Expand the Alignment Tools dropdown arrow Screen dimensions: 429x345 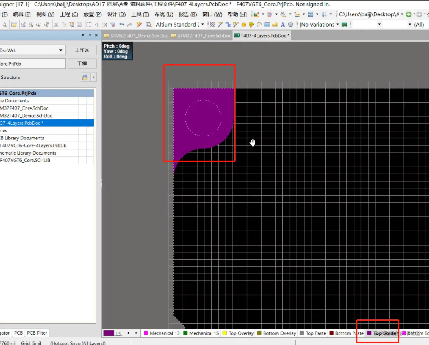(x=276, y=14)
